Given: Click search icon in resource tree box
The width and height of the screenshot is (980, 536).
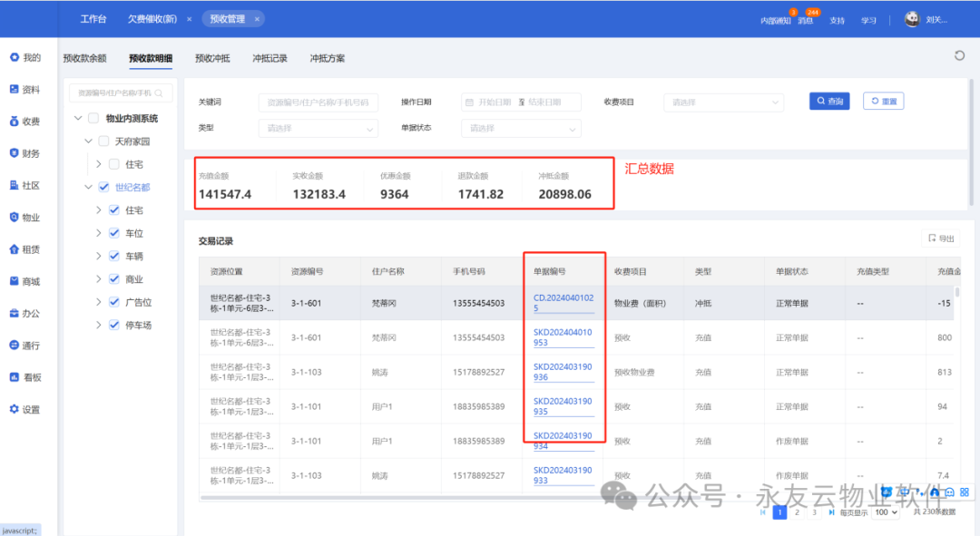Looking at the screenshot, I should click(x=159, y=93).
